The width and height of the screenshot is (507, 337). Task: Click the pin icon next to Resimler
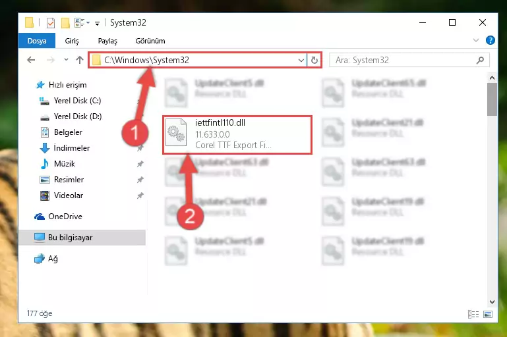coord(140,180)
